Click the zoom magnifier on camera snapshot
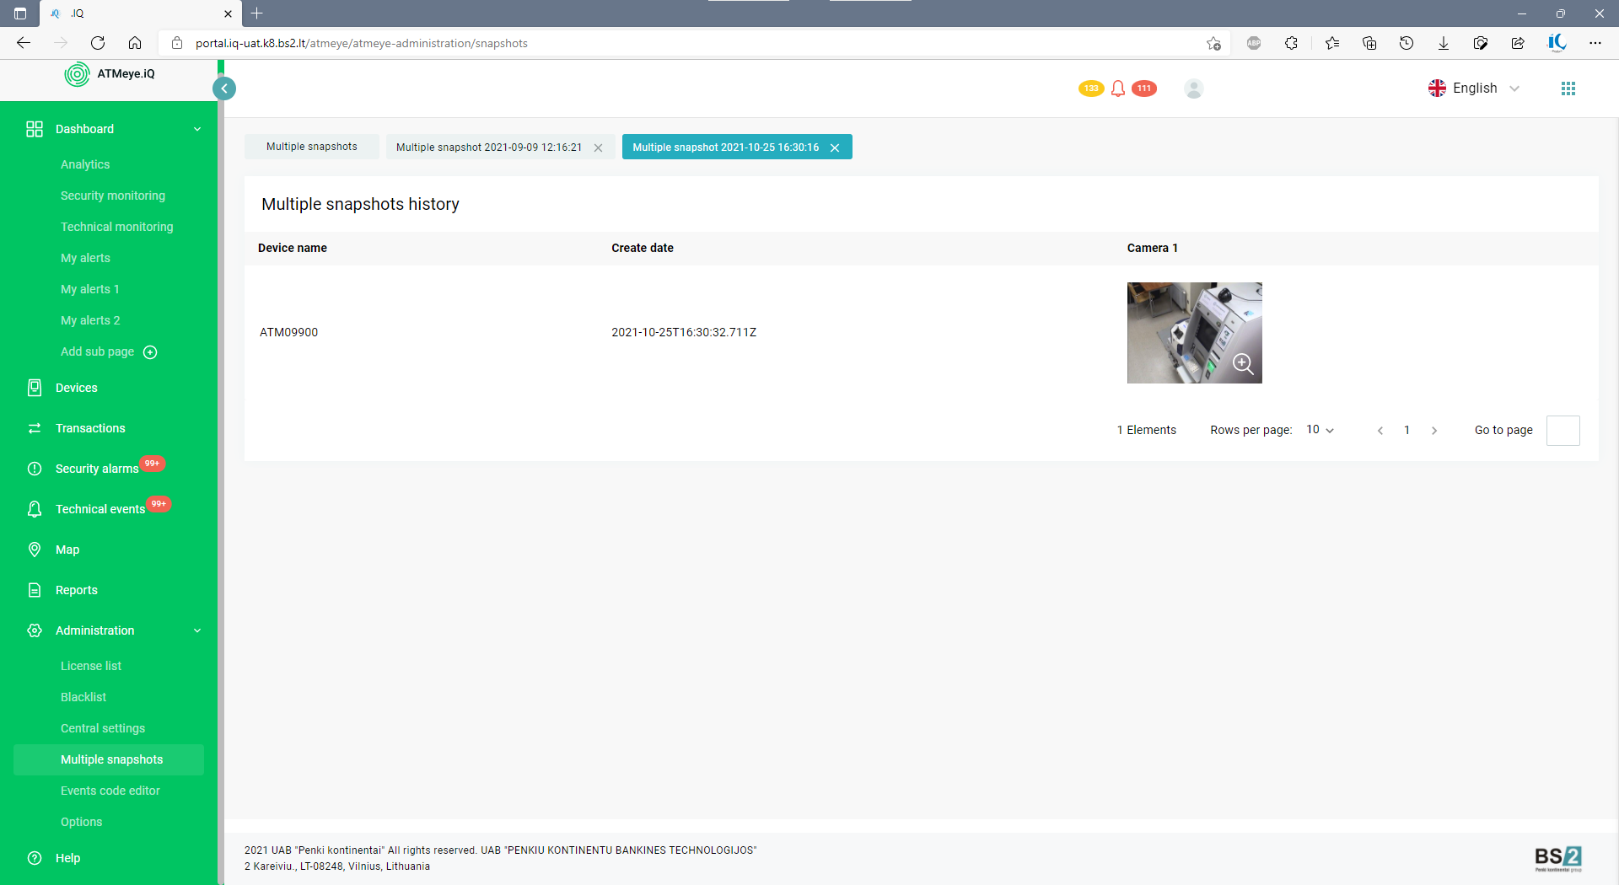 tap(1243, 364)
